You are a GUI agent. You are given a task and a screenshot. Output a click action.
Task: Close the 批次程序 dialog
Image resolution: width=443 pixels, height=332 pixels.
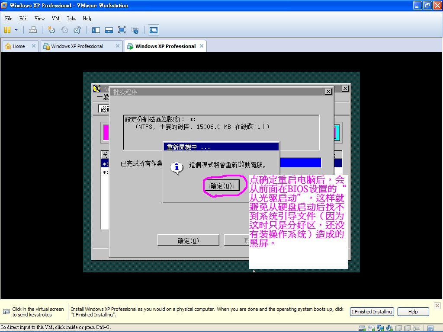point(328,92)
